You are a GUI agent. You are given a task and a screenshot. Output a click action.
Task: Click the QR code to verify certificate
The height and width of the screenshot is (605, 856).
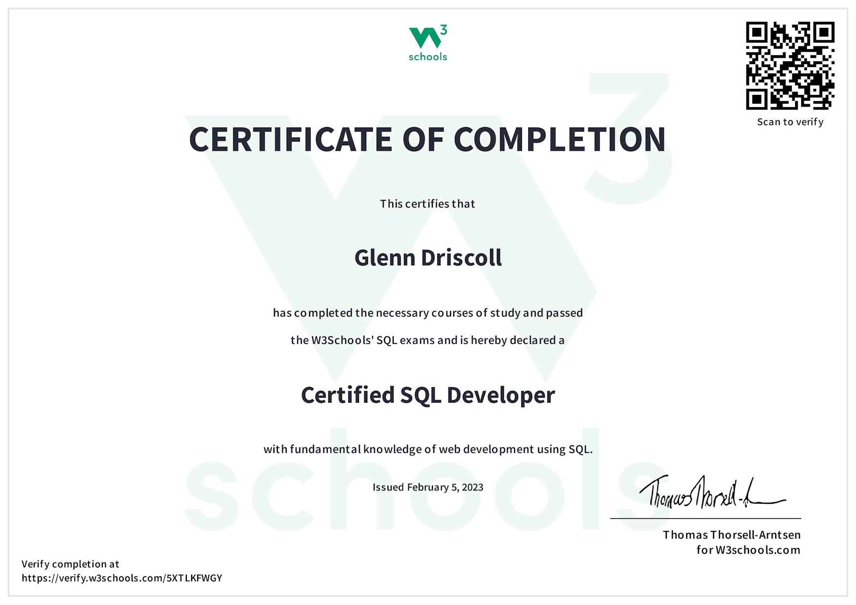point(790,65)
